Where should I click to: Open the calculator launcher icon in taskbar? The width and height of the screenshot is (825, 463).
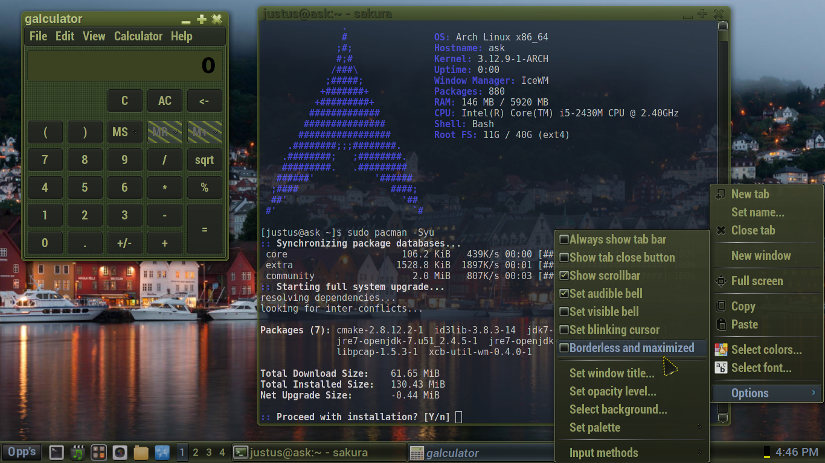99,452
